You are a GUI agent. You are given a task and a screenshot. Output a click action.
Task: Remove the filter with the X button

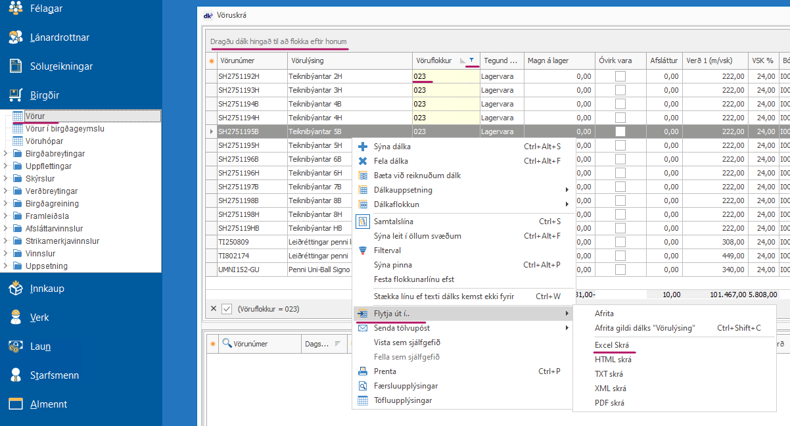coord(214,308)
